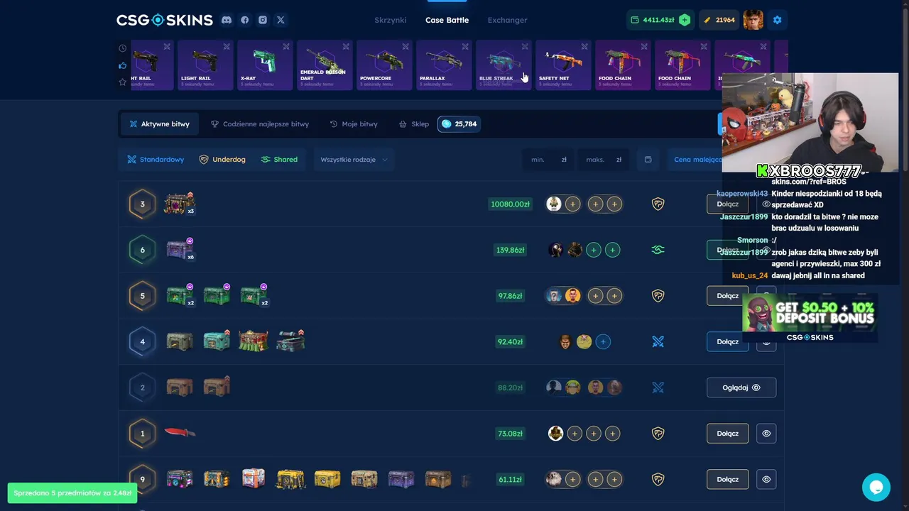Click Underdog shield icon in 10080.00zł row
This screenshot has height=511, width=909.
658,204
